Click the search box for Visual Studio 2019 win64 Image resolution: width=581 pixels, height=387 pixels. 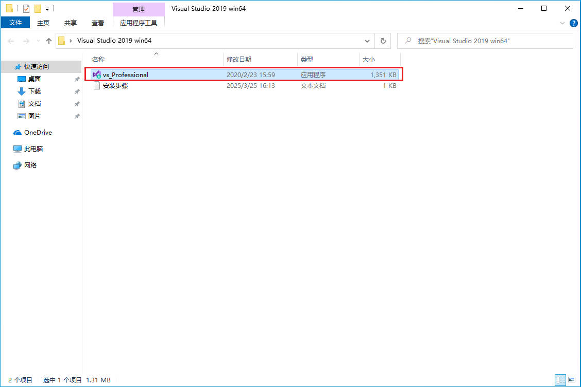pyautogui.click(x=485, y=41)
